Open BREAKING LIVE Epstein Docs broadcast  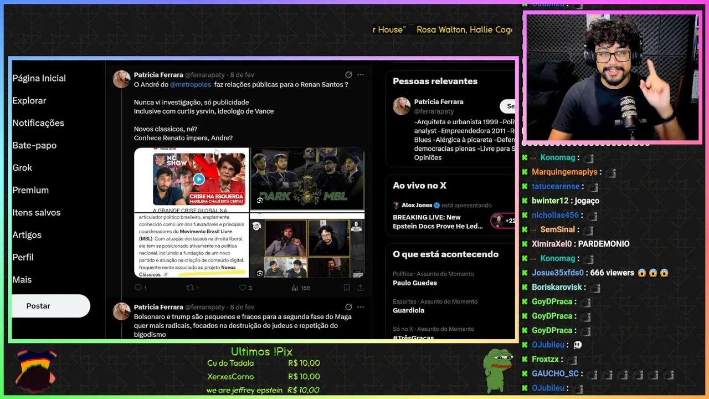point(438,222)
